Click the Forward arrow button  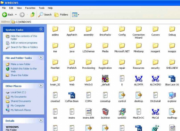tap(22, 15)
